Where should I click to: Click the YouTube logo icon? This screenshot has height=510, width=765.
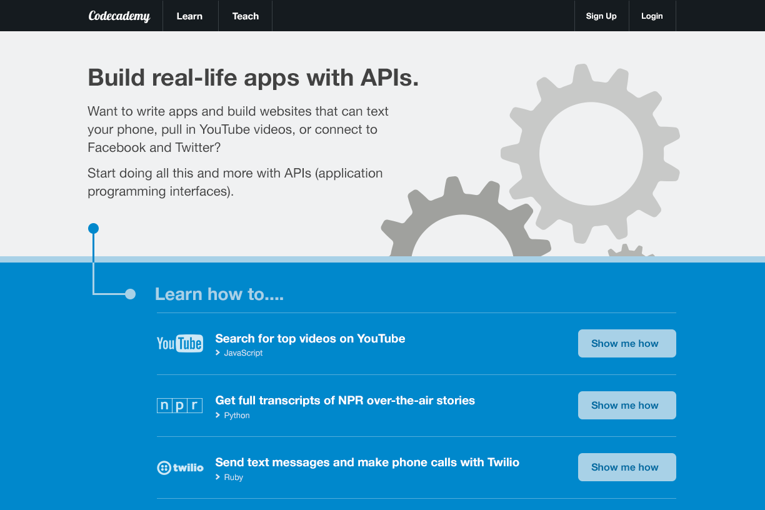pyautogui.click(x=179, y=343)
